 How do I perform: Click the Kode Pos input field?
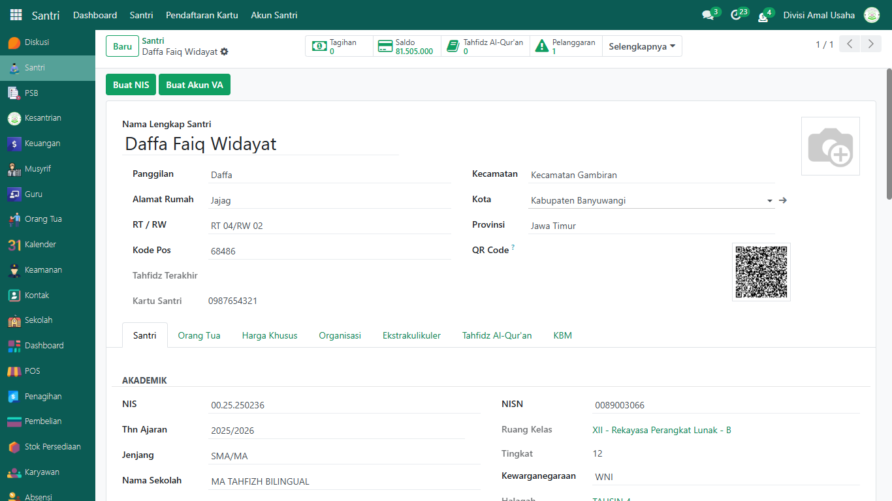point(330,251)
